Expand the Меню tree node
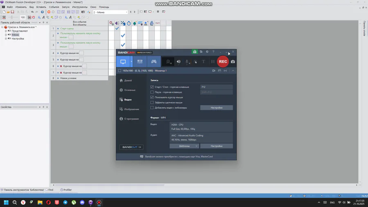The image size is (368, 207). pyautogui.click(x=6, y=35)
